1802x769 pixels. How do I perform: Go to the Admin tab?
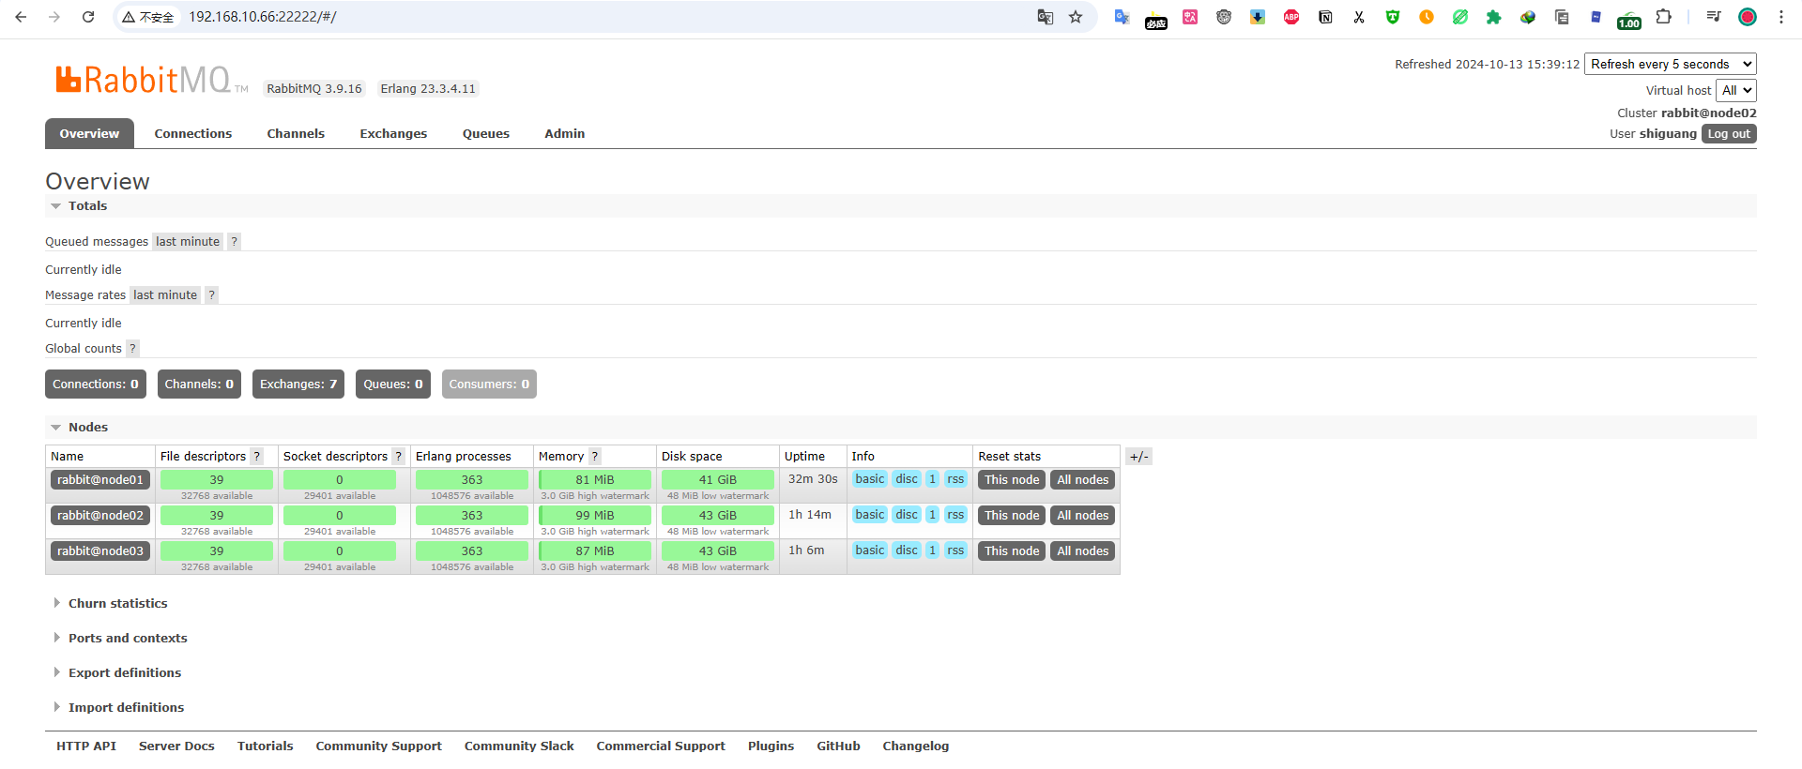tap(565, 134)
